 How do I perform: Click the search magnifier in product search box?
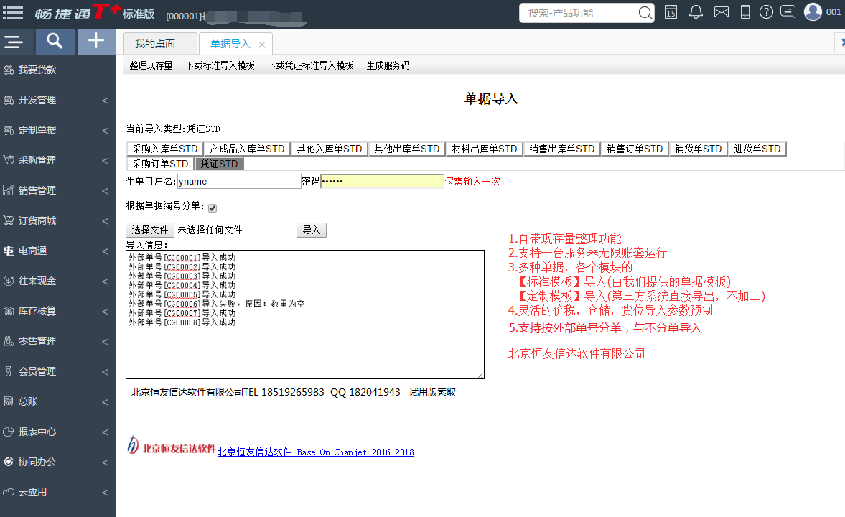coord(645,12)
